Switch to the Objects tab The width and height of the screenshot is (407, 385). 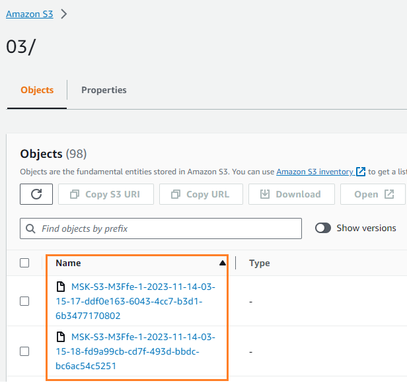37,90
